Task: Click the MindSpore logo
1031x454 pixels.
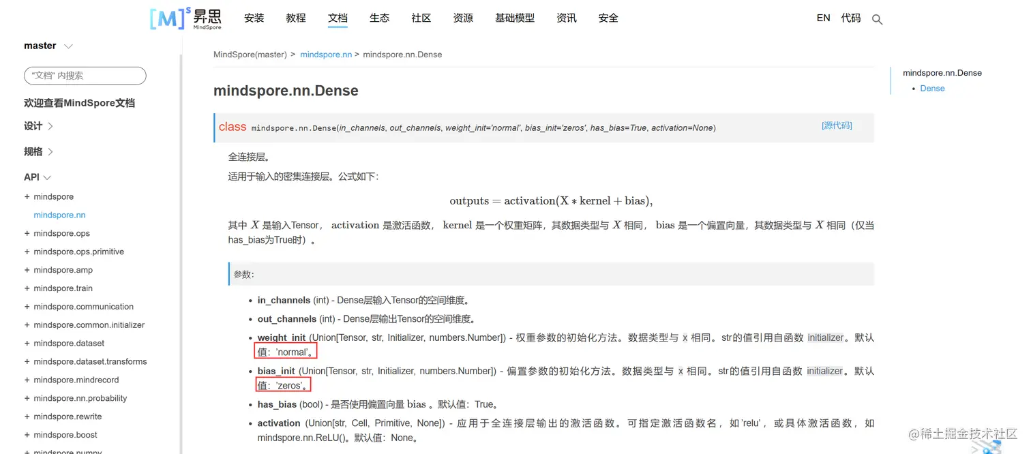Action: 185,18
